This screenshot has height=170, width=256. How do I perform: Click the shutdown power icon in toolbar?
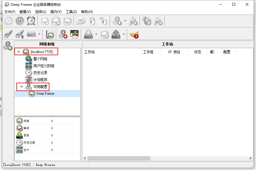(20, 21)
